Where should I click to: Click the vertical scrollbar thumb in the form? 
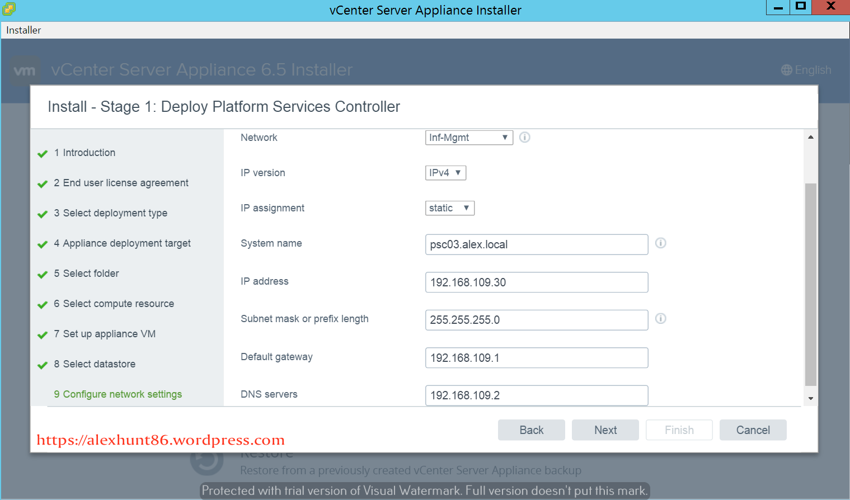click(811, 285)
